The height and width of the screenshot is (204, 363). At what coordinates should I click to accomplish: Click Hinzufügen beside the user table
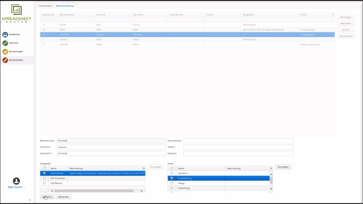(x=346, y=17)
